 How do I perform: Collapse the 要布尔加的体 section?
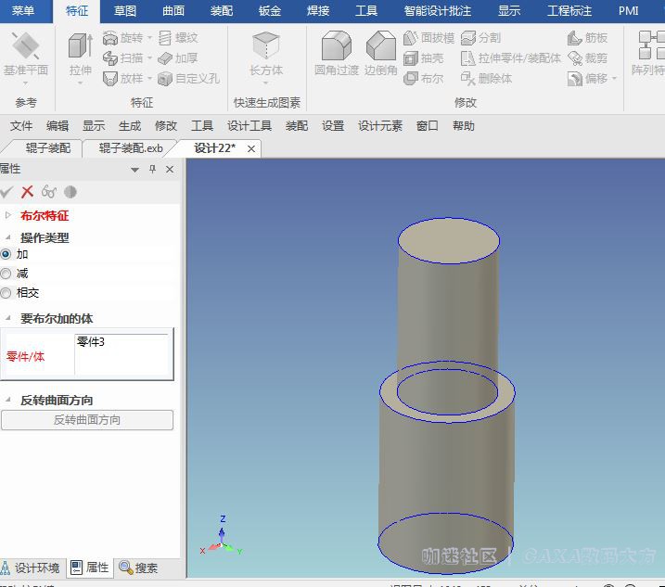pyautogui.click(x=7, y=318)
